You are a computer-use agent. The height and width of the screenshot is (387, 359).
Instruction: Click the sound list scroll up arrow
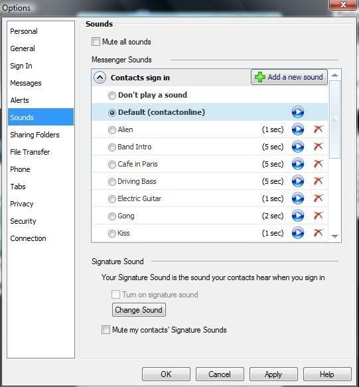335,75
